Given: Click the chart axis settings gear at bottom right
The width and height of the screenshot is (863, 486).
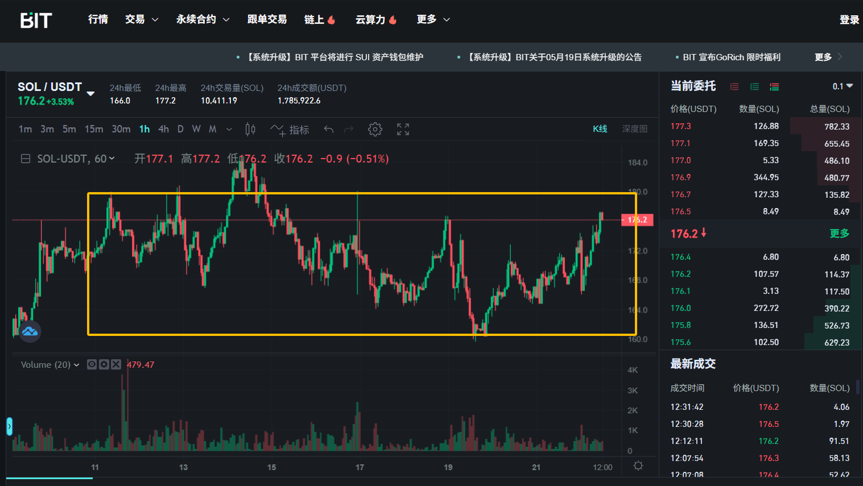Looking at the screenshot, I should pos(638,466).
